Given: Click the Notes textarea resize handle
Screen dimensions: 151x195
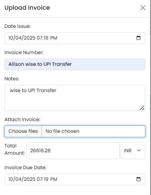Looking at the screenshot, I should (142, 108).
